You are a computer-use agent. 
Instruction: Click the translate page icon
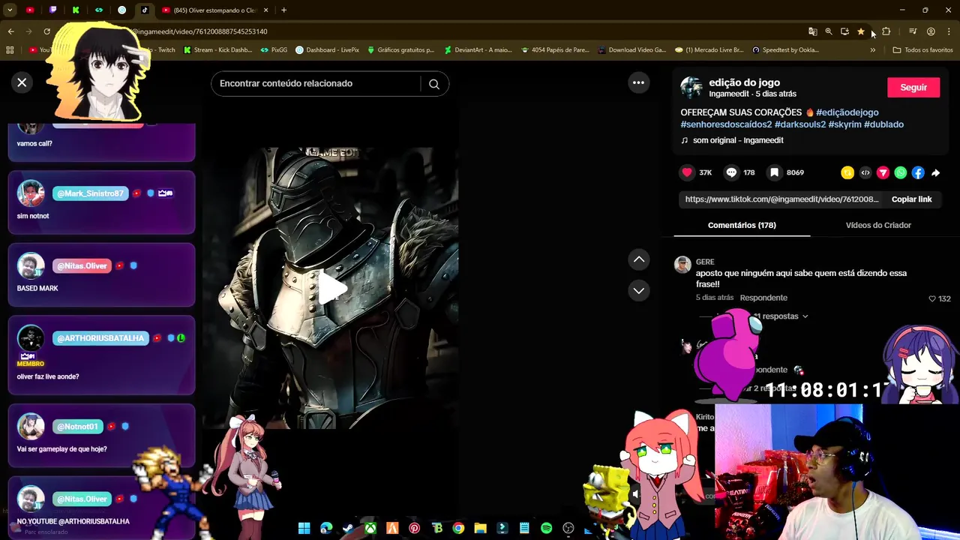click(812, 31)
